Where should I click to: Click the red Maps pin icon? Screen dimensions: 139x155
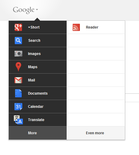click(18, 67)
